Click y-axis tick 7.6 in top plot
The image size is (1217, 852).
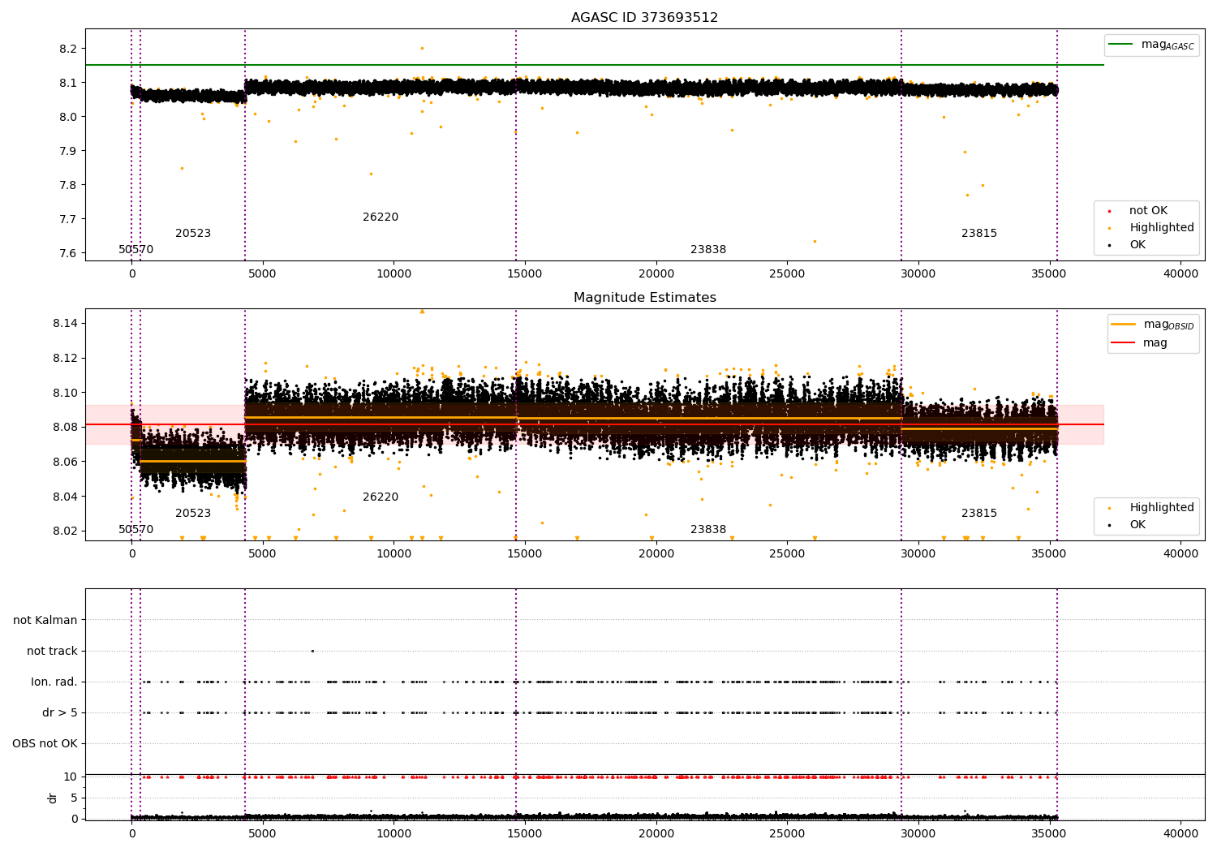point(68,253)
